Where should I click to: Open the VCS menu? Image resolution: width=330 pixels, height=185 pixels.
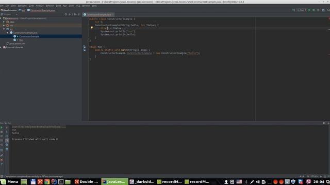click(78, 6)
